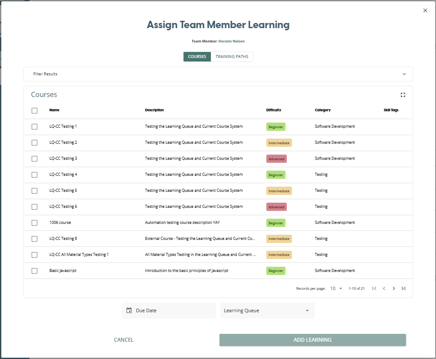Select the LQ-CC Testing 1 checkbox
The image size is (436, 359).
pyautogui.click(x=35, y=126)
